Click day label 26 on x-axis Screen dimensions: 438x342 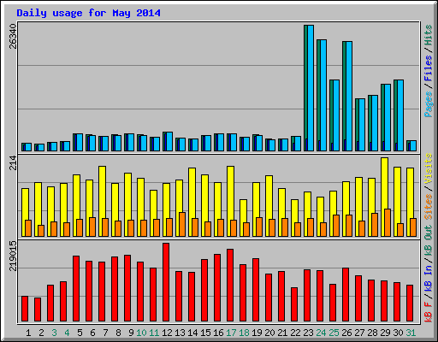click(x=346, y=333)
